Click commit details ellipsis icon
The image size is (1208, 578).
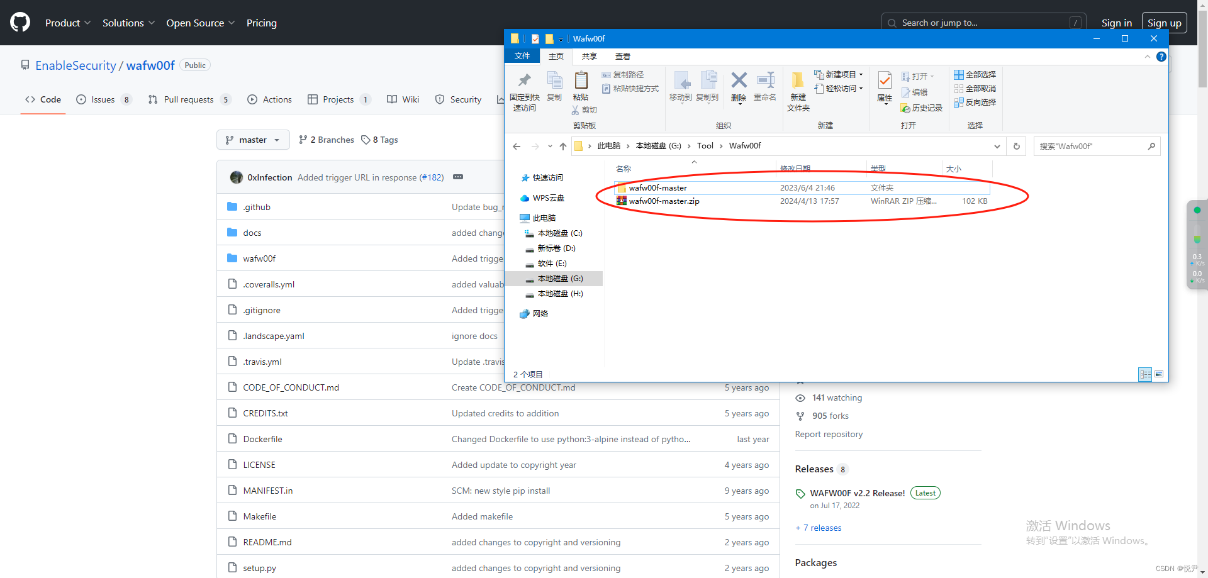pyautogui.click(x=458, y=177)
